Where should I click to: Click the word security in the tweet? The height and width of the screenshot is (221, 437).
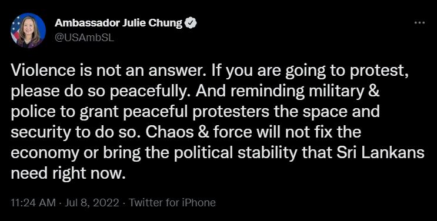pos(41,133)
